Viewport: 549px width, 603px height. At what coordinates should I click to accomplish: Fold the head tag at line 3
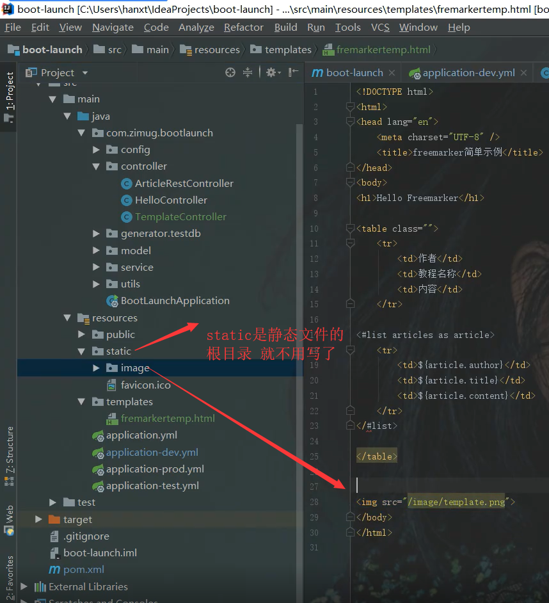[x=350, y=122]
